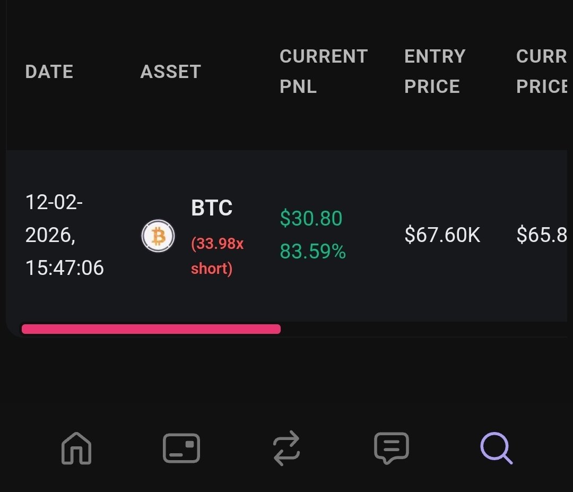
Task: Open the Home tab icon
Action: click(76, 448)
